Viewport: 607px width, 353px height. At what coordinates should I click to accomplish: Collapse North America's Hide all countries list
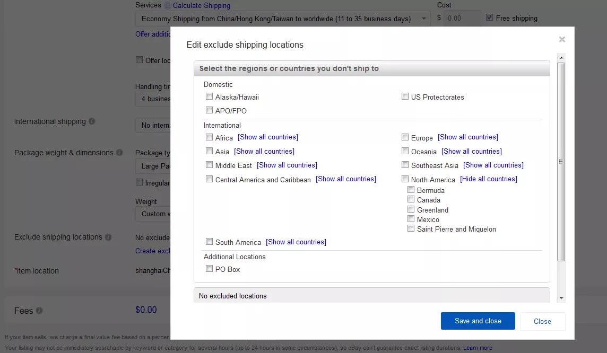pyautogui.click(x=488, y=179)
